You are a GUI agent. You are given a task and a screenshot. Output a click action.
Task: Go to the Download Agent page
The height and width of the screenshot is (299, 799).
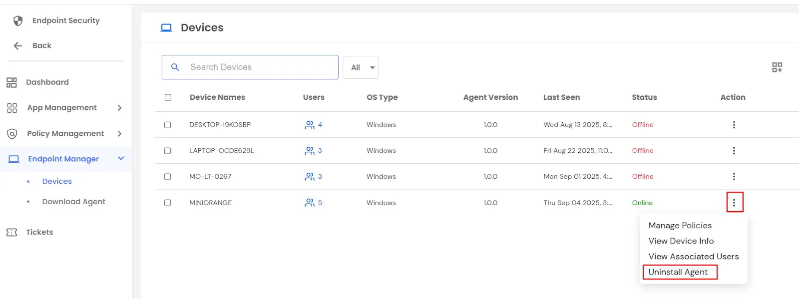(x=73, y=202)
